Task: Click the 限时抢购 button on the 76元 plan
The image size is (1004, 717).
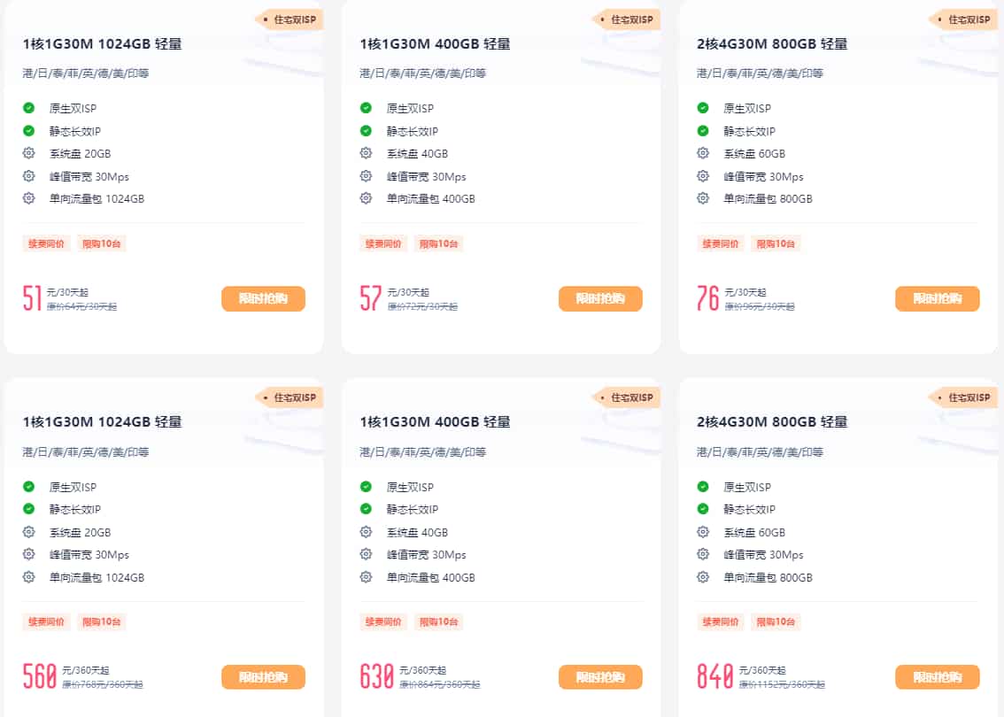Action: [x=937, y=298]
